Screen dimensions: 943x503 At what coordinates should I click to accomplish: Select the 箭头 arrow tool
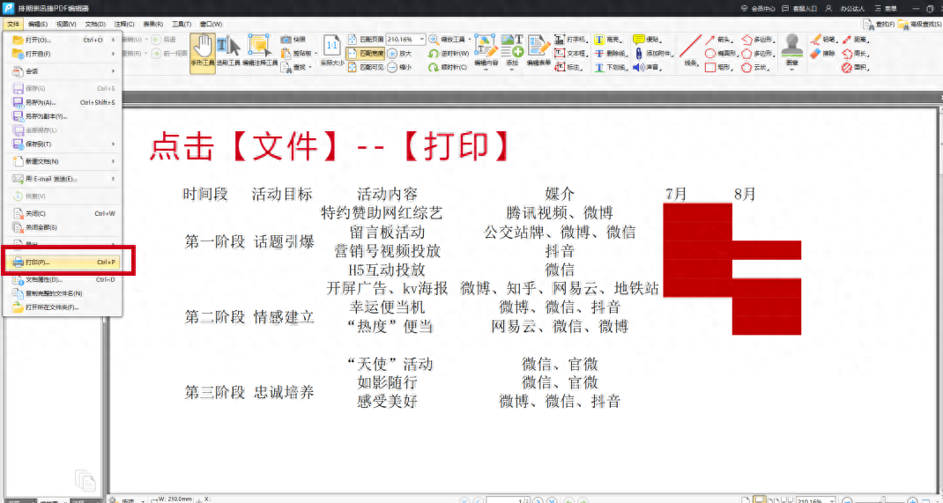pyautogui.click(x=719, y=39)
